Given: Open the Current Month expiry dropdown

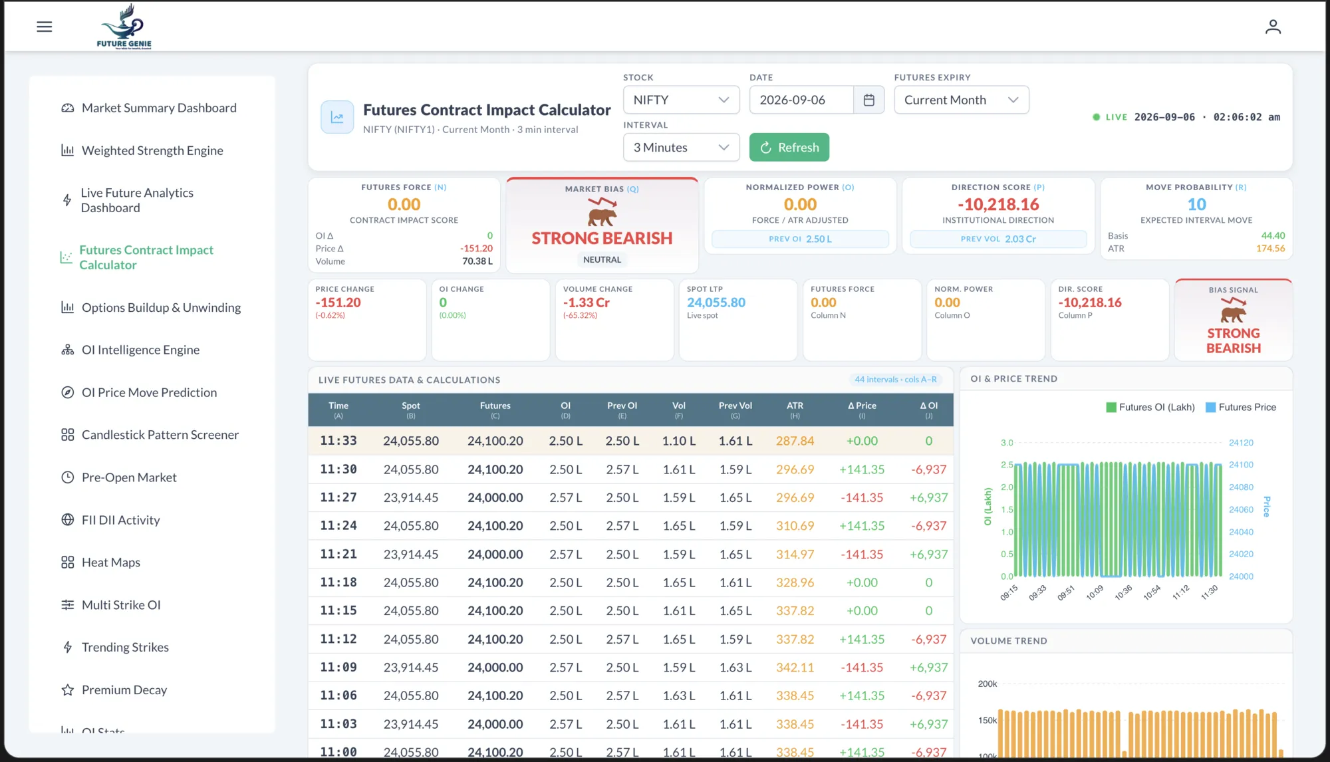Looking at the screenshot, I should coord(961,100).
